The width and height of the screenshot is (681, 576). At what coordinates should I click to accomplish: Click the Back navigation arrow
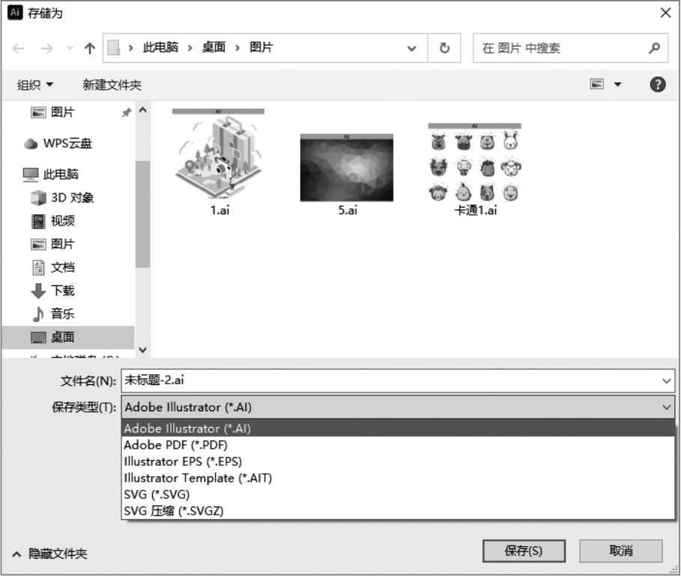[x=18, y=48]
